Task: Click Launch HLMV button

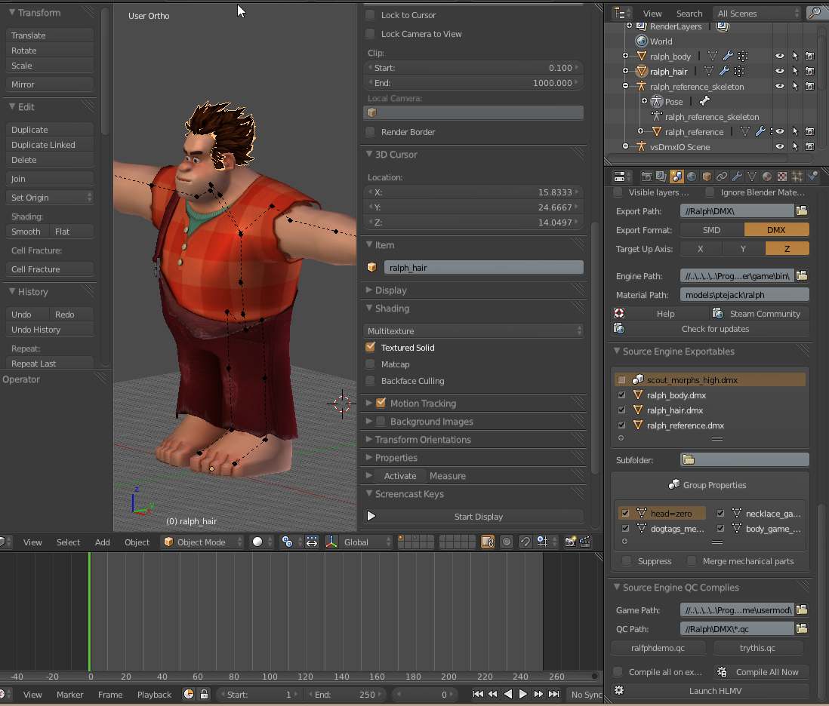Action: pos(710,691)
